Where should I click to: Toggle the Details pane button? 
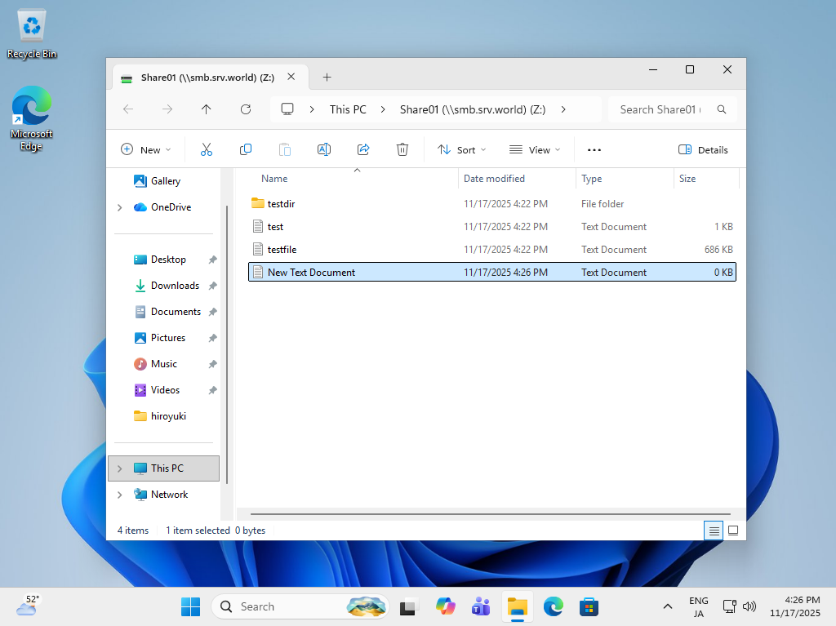point(703,149)
